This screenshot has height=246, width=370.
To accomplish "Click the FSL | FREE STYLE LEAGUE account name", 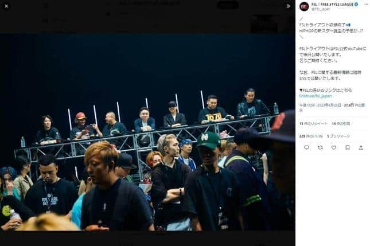I will (x=332, y=4).
